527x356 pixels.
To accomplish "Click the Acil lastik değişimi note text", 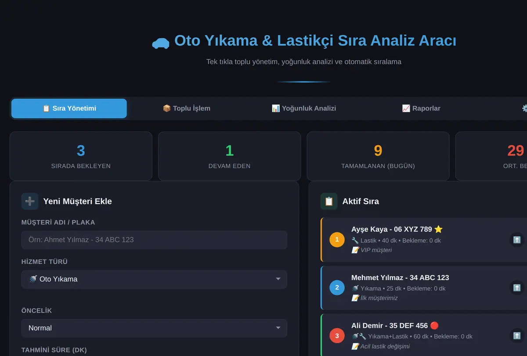I will click(x=385, y=346).
